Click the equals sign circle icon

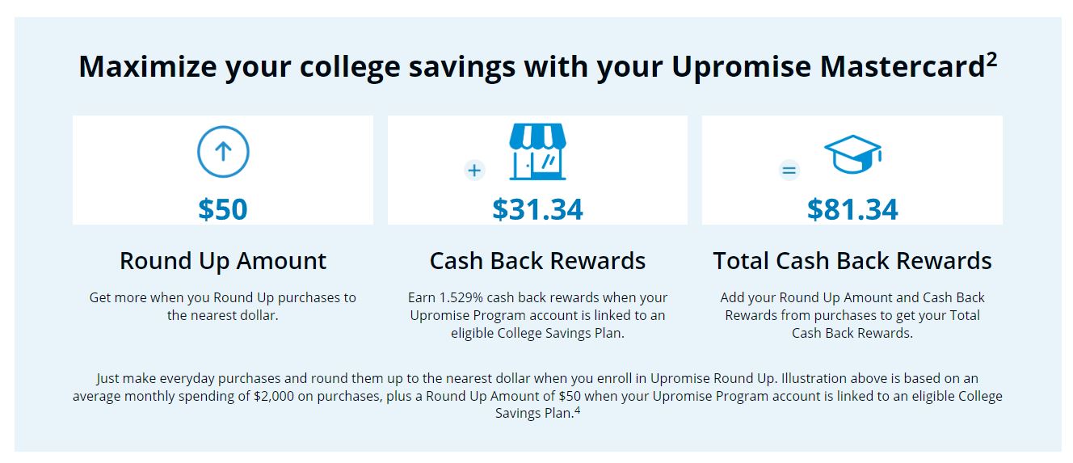789,170
